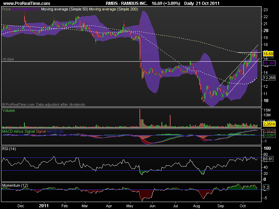Click the Sep label on time axis
279x209 pixels.
coord(221,206)
